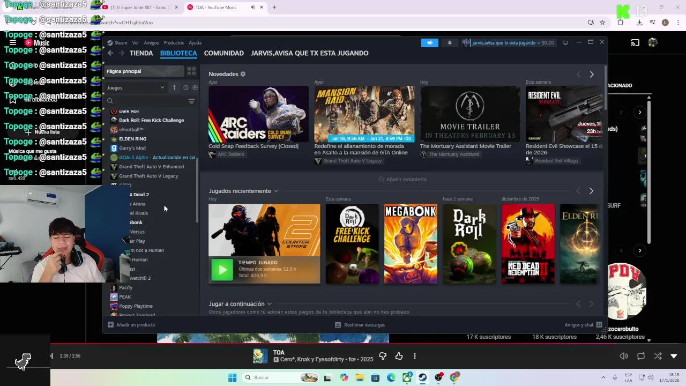Click Añadir estantería

pos(402,180)
